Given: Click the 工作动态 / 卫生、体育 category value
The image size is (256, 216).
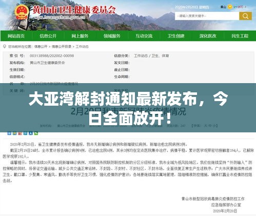Looking at the screenshot, I should click(151, 56).
